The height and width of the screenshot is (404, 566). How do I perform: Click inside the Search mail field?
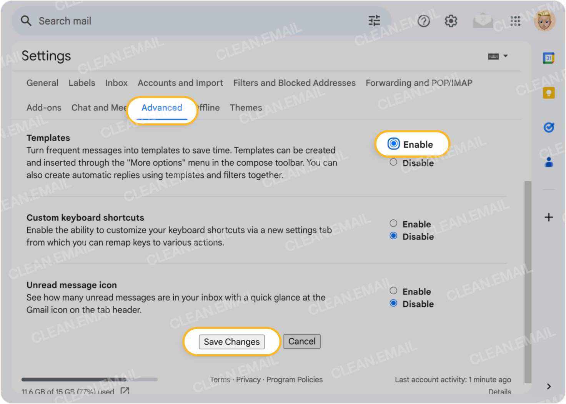115,21
